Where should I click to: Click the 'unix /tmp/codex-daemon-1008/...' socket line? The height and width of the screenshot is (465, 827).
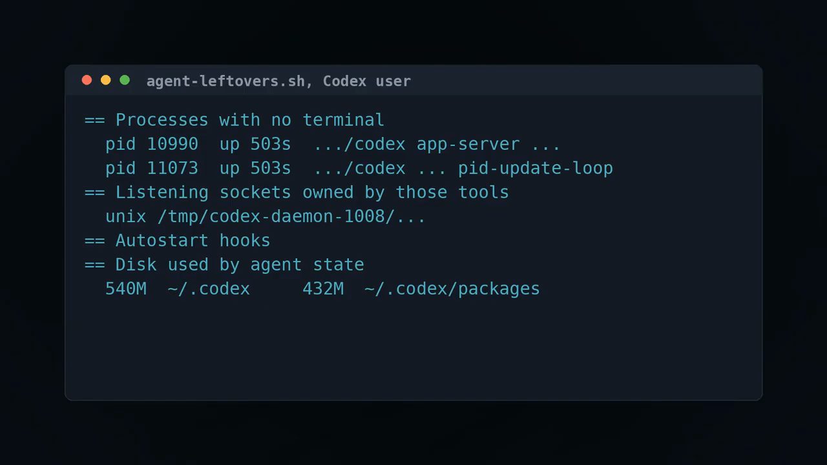pos(266,216)
